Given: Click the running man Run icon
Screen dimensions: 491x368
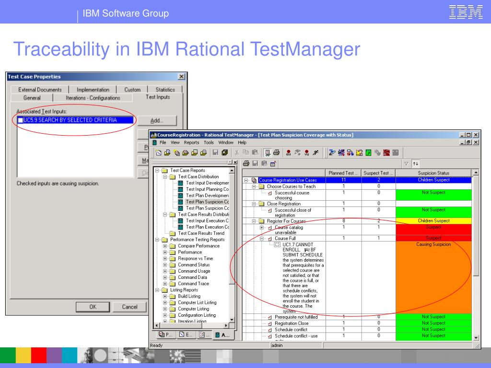Looking at the screenshot, I should (316, 152).
